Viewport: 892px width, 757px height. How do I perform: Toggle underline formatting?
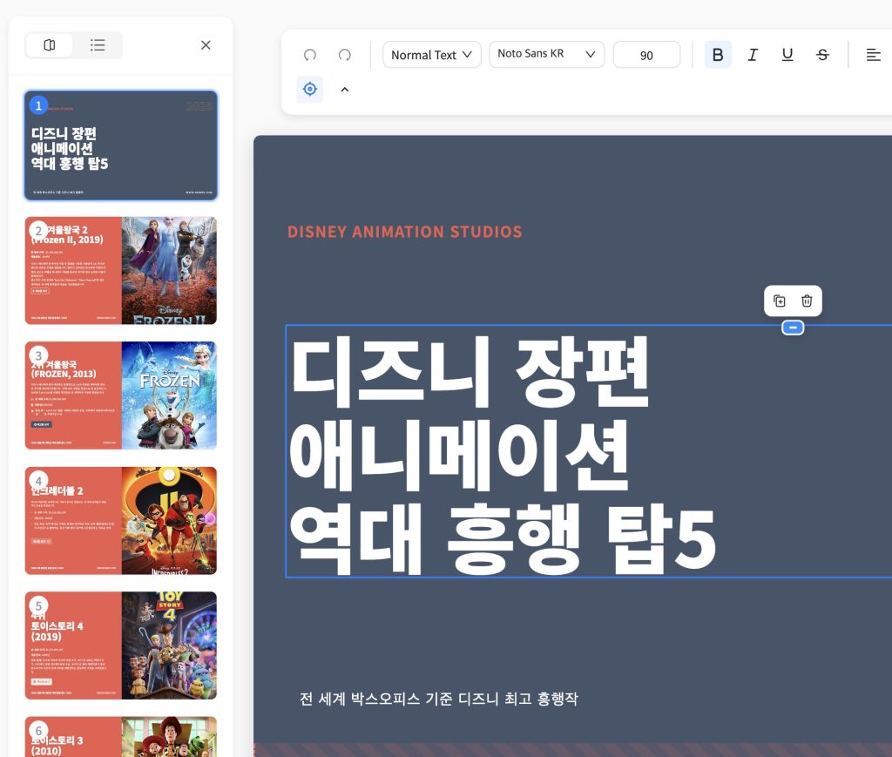point(787,55)
